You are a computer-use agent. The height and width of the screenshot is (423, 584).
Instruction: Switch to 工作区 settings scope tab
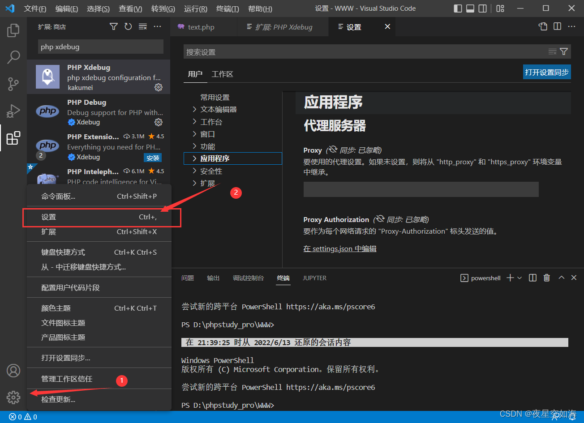click(x=222, y=74)
